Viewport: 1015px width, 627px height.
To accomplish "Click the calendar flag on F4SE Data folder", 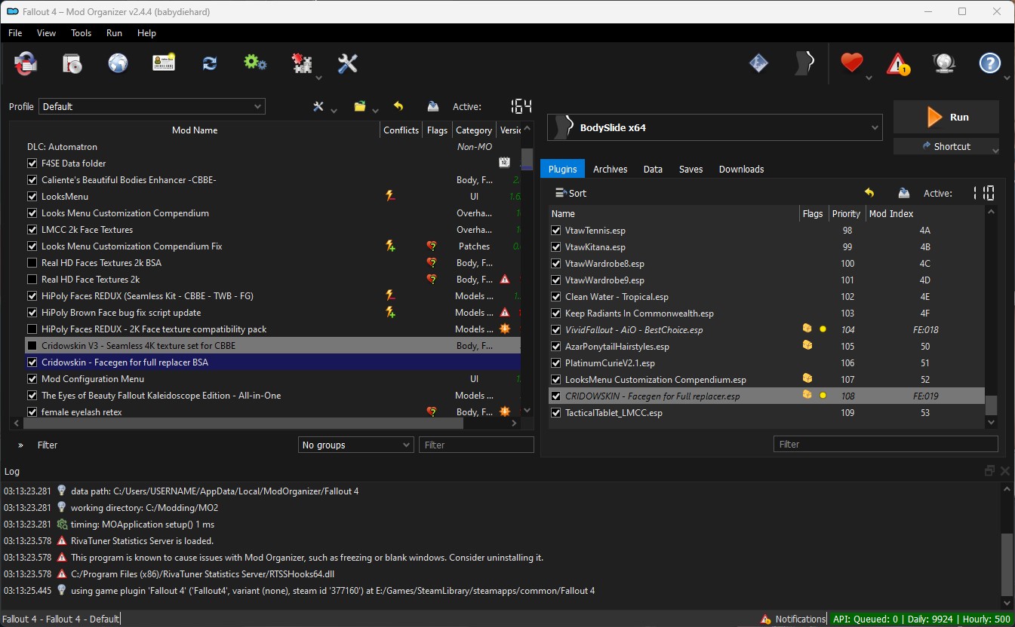I will pyautogui.click(x=505, y=162).
